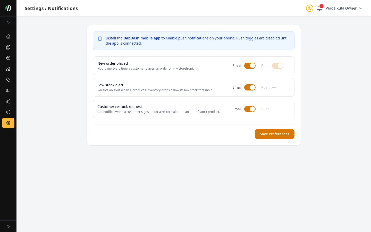This screenshot has width=371, height=232.
Task: Open the Home dashboard icon in sidebar
Action: tap(8, 36)
